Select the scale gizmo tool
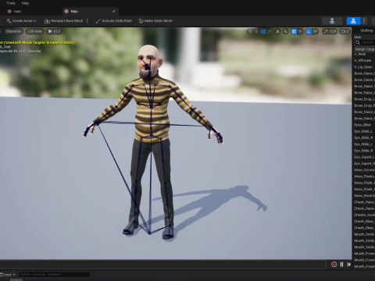Viewport: 375px width, 281px height. point(270,31)
